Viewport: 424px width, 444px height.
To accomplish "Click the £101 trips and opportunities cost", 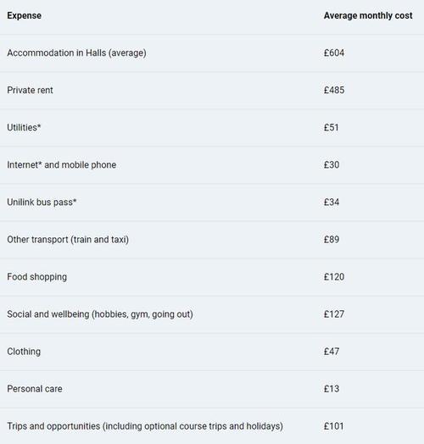I will click(333, 426).
